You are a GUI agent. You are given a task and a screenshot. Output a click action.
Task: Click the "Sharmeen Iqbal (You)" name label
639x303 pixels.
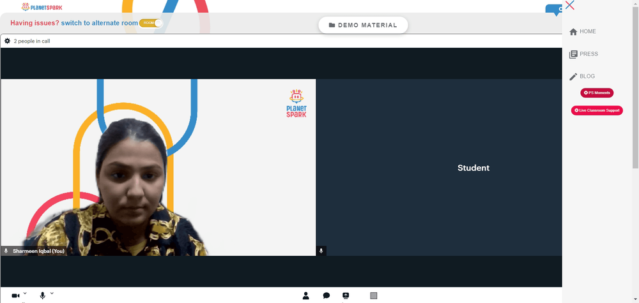[x=38, y=251]
